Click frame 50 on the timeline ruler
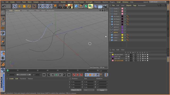 click(58, 70)
